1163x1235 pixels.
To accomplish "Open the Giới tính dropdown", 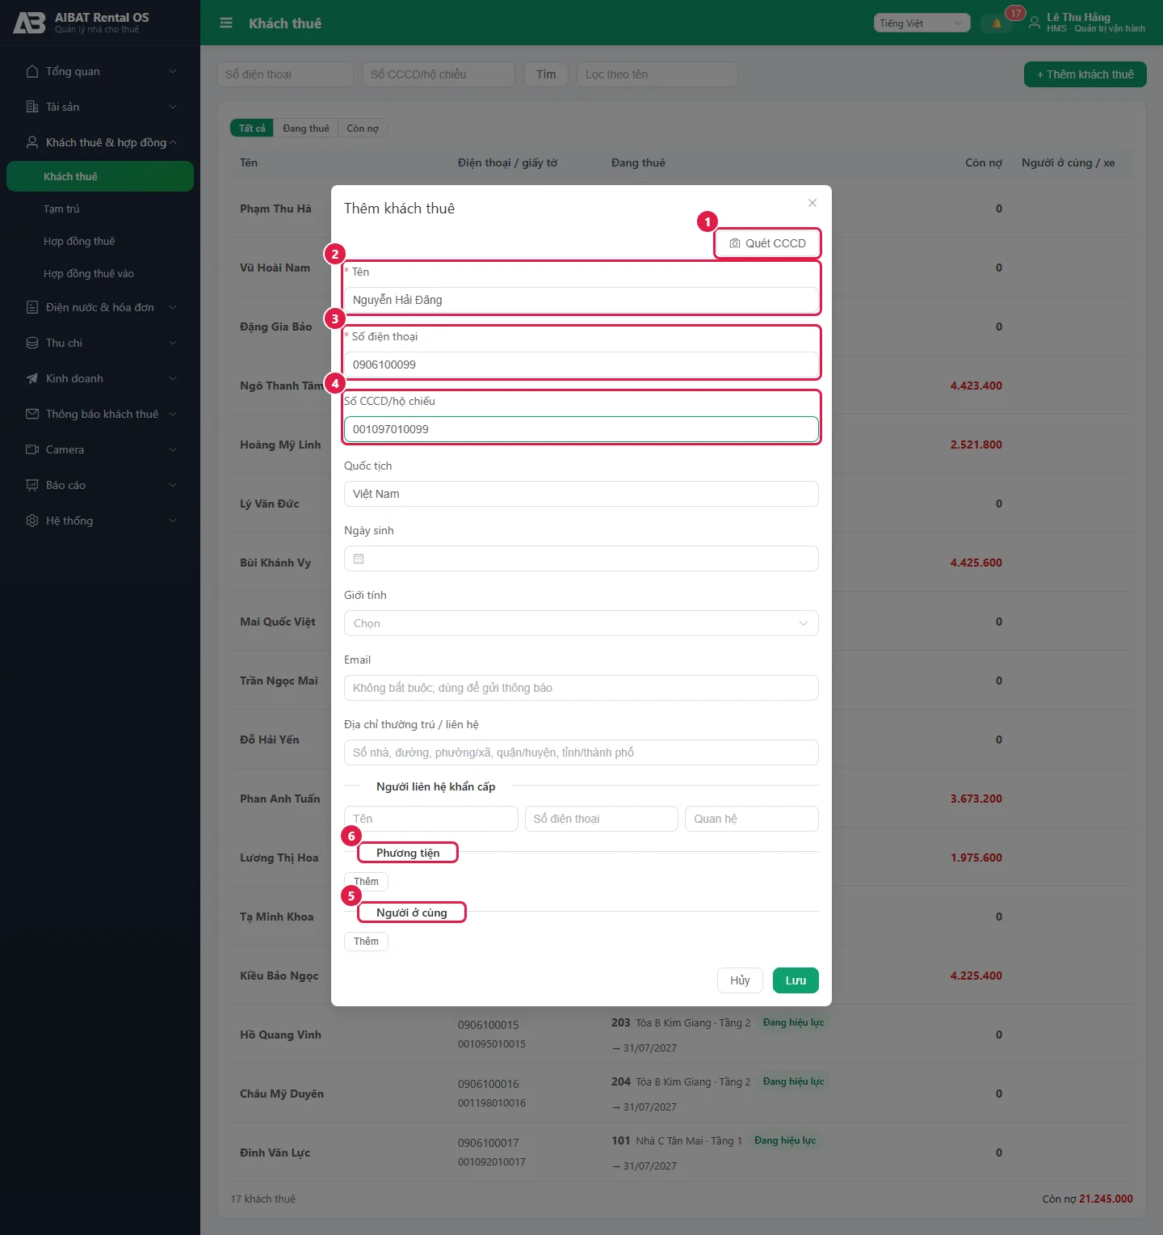I will 581,623.
